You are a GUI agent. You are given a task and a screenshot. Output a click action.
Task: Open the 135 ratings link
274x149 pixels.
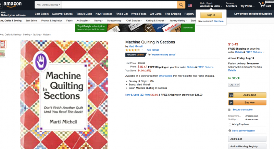pyautogui.click(x=153, y=50)
